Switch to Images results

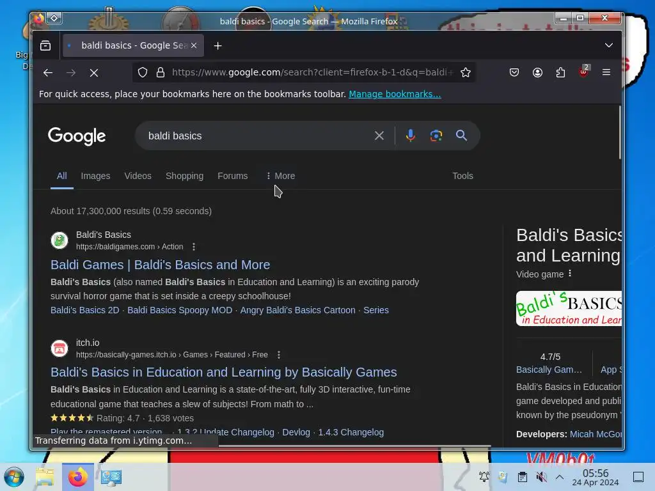point(96,176)
